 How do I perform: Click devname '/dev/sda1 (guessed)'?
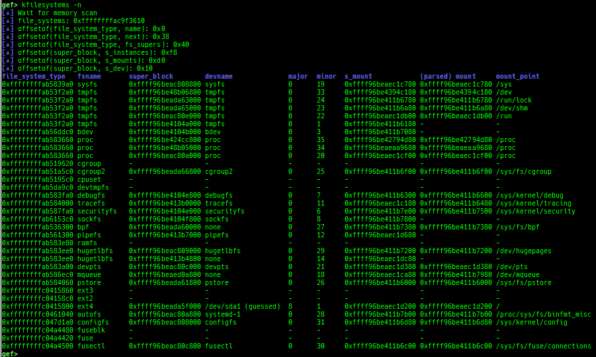pos(243,307)
